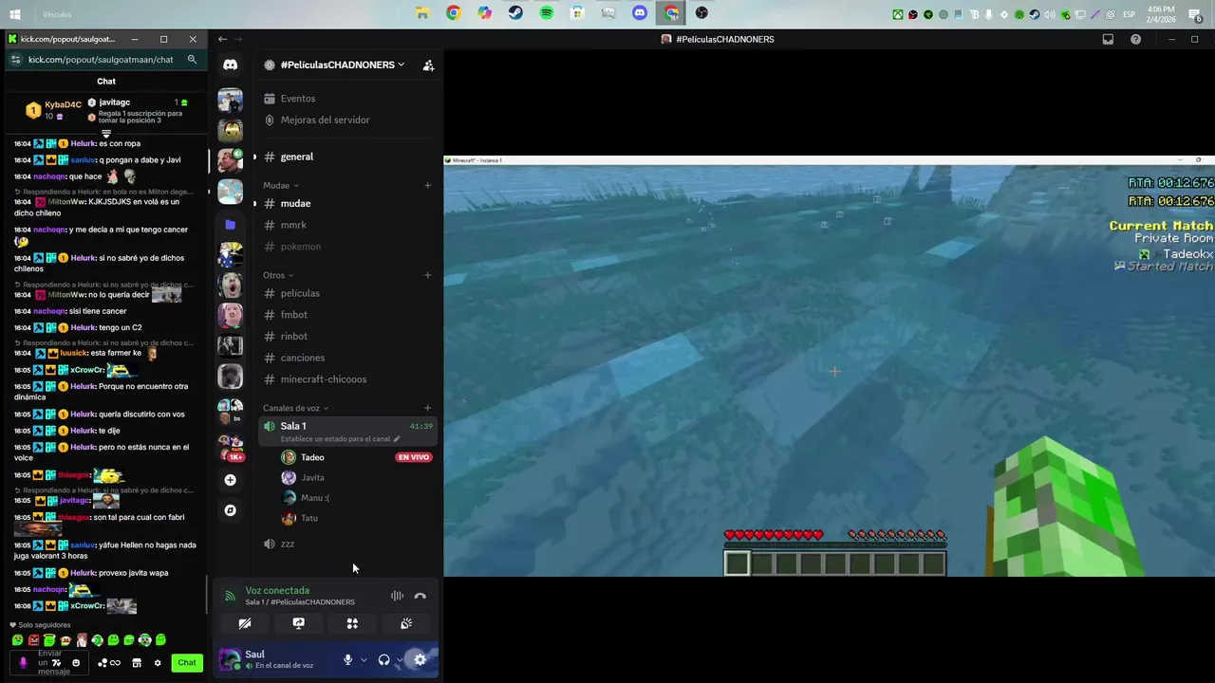This screenshot has width=1215, height=683.
Task: Click the EN VIVO badge next to Tadeo
Action: (x=414, y=457)
